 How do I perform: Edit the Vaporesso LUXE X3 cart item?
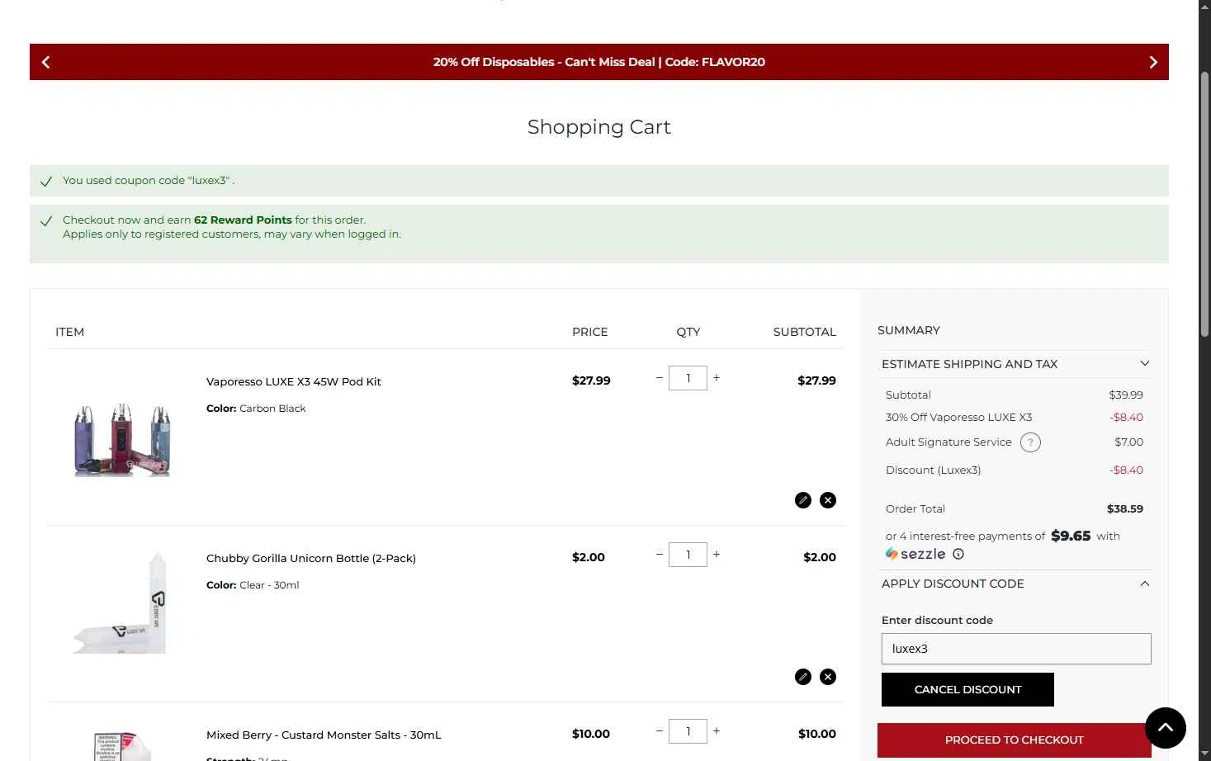(803, 500)
